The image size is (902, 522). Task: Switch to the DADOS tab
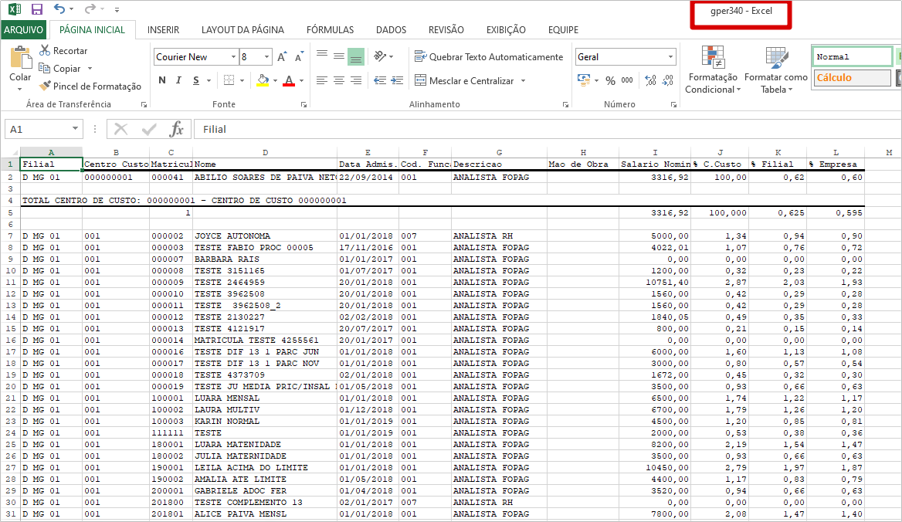pos(392,30)
